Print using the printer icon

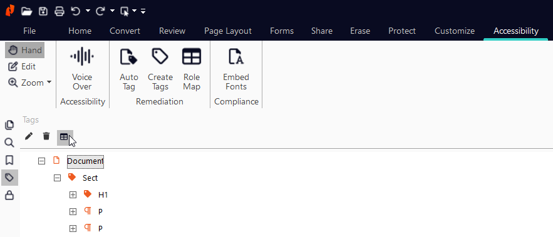click(x=59, y=11)
